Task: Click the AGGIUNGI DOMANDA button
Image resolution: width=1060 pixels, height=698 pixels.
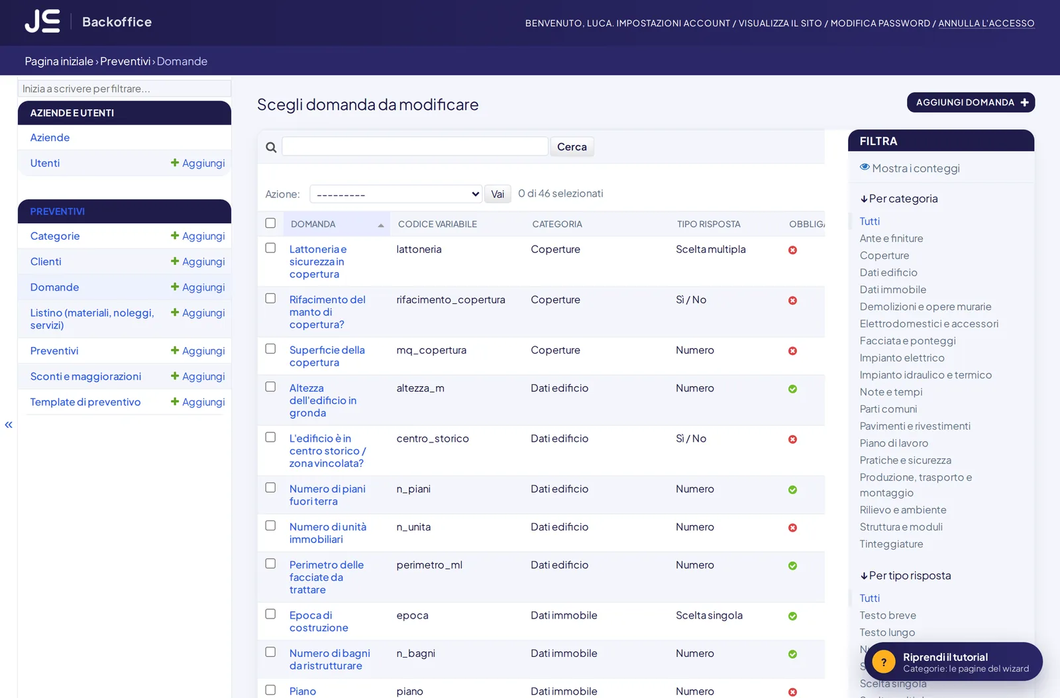Action: 971,103
